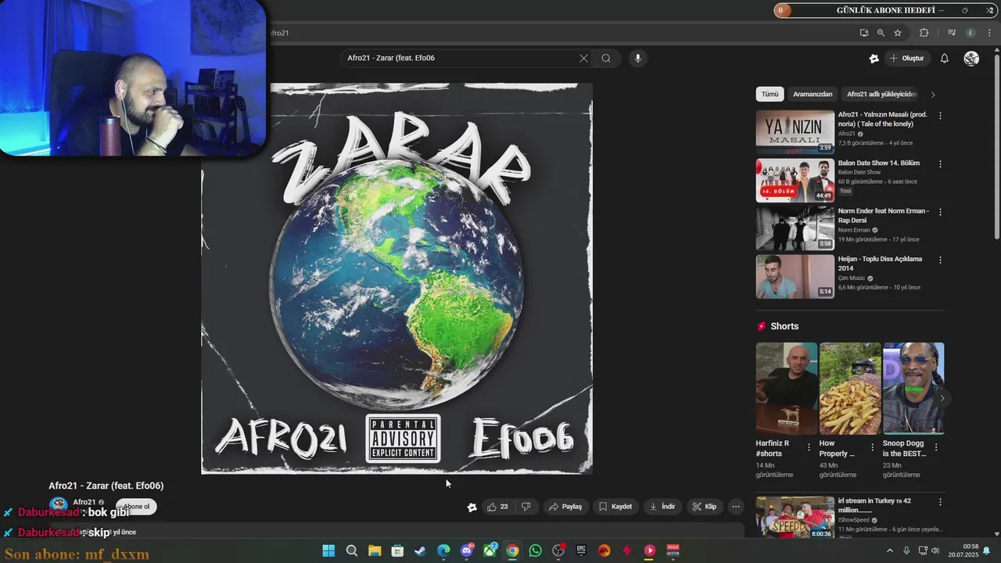
Task: Select the Tümü filter chip
Action: click(770, 94)
